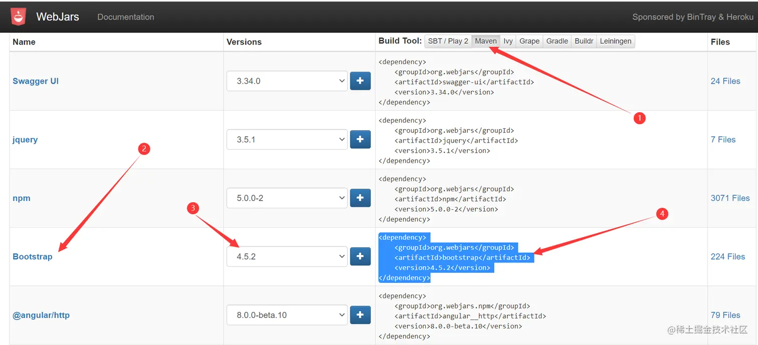758x345 pixels.
Task: Click the angular__http artifactId line
Action: [x=470, y=316]
